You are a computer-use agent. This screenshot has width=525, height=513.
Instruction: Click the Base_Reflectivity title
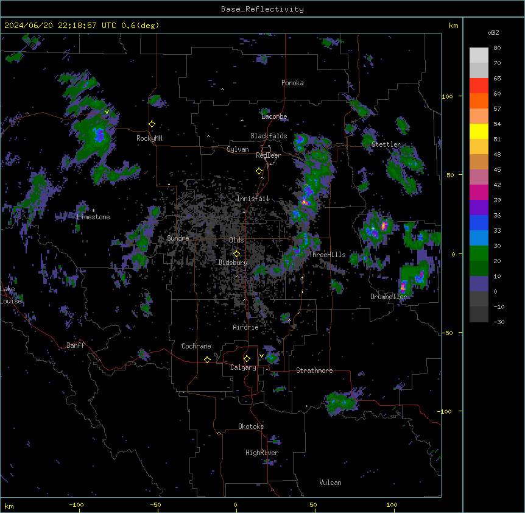click(x=262, y=9)
